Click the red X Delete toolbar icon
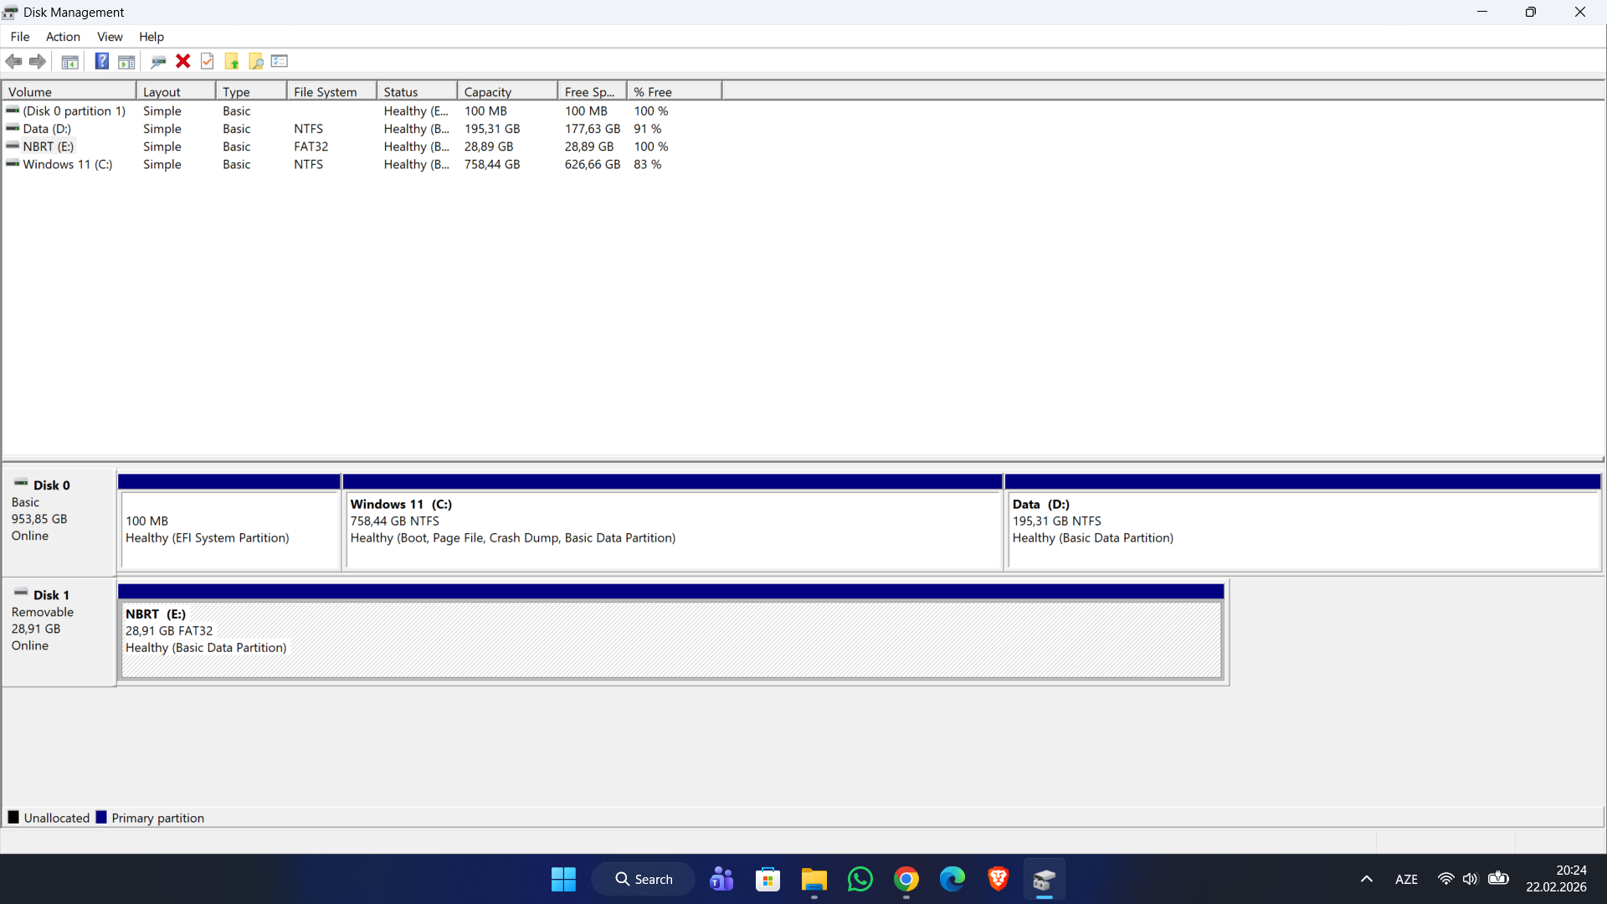 pyautogui.click(x=183, y=61)
